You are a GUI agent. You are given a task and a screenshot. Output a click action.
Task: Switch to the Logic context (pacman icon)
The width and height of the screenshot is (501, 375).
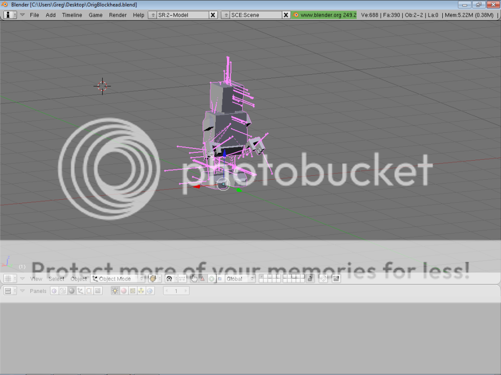click(54, 291)
